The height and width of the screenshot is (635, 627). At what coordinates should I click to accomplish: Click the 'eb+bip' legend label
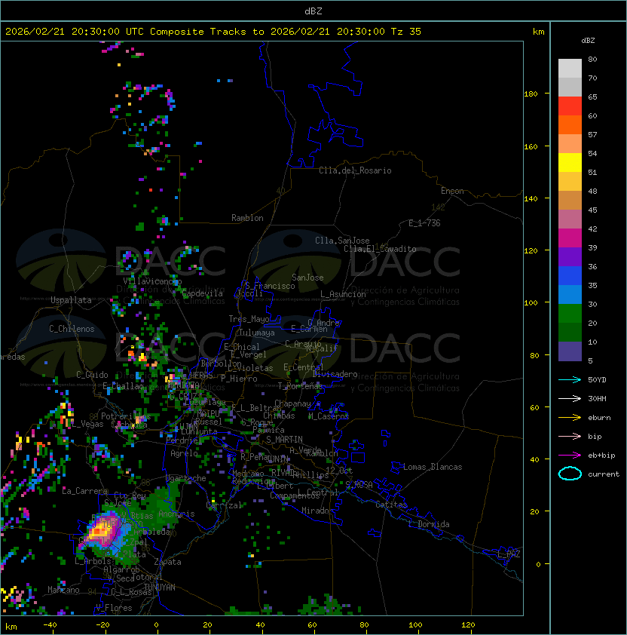point(601,456)
